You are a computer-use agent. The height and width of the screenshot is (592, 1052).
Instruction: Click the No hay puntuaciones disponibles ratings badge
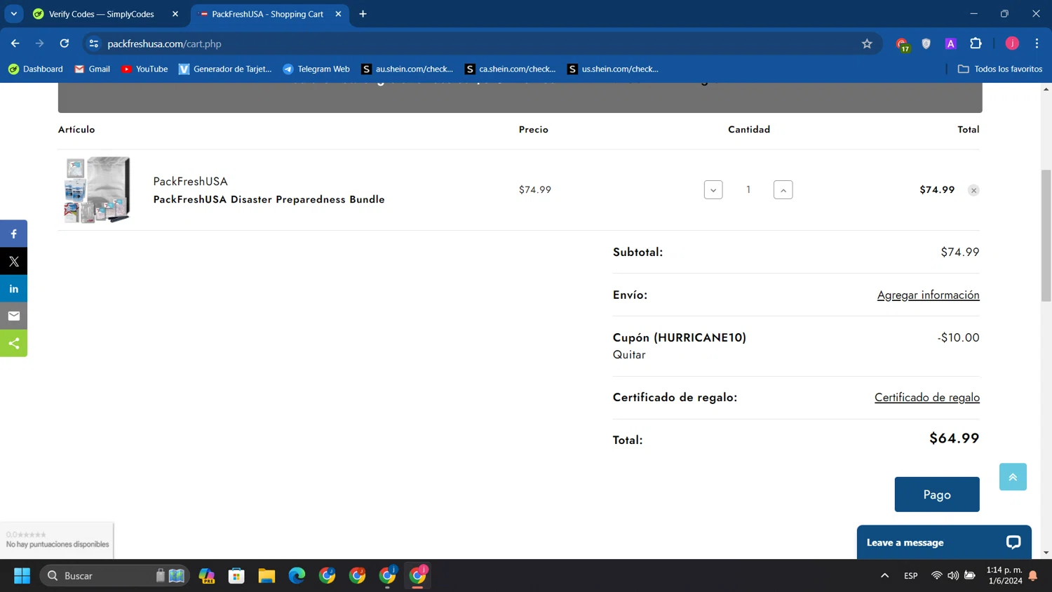(57, 540)
